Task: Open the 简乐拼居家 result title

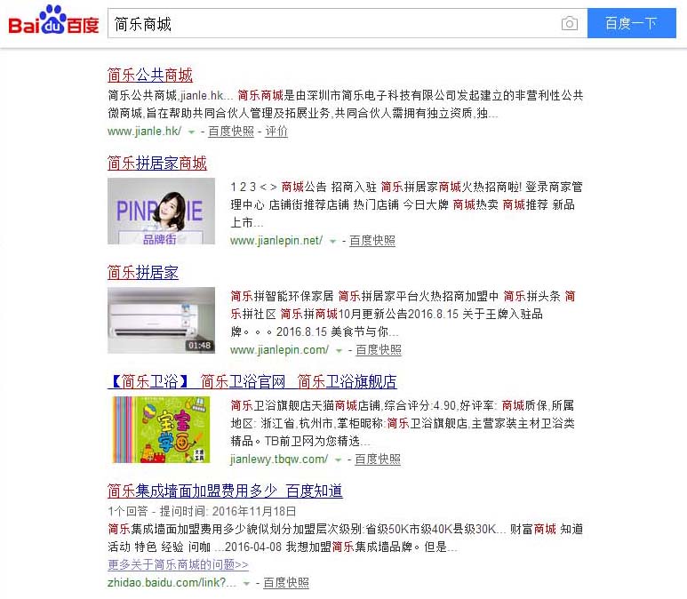Action: pyautogui.click(x=143, y=272)
